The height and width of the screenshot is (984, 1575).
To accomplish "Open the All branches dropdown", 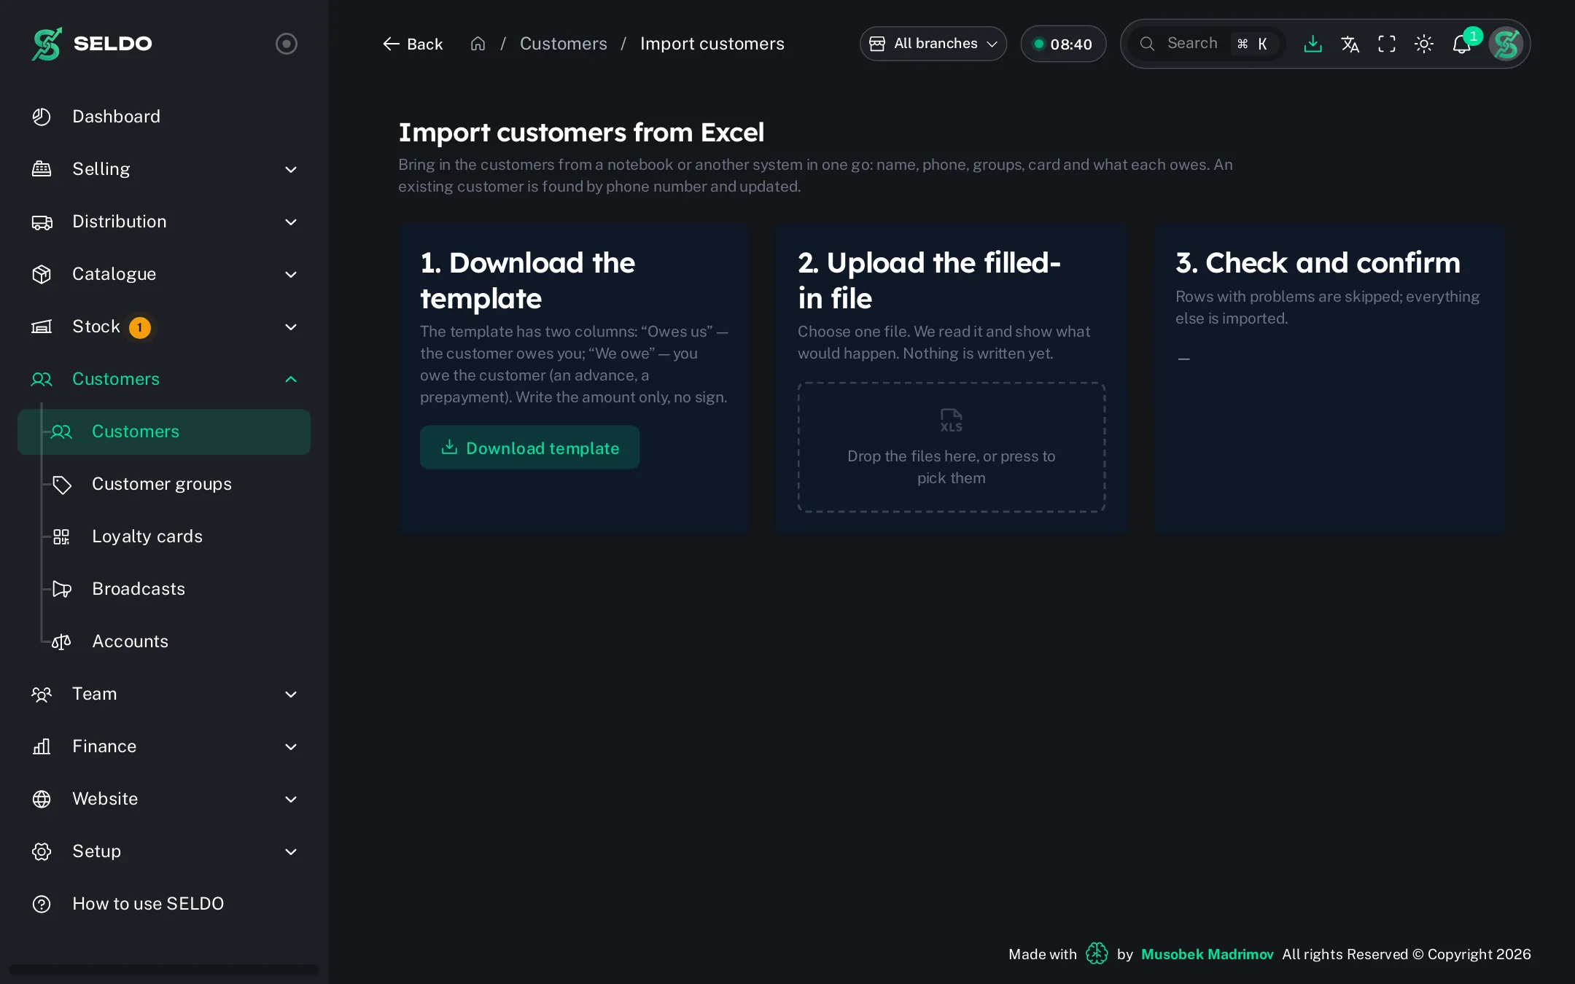I will [x=933, y=44].
